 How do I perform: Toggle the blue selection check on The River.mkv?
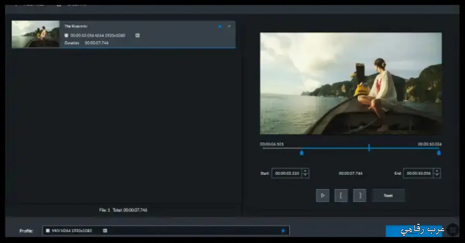click(x=220, y=26)
